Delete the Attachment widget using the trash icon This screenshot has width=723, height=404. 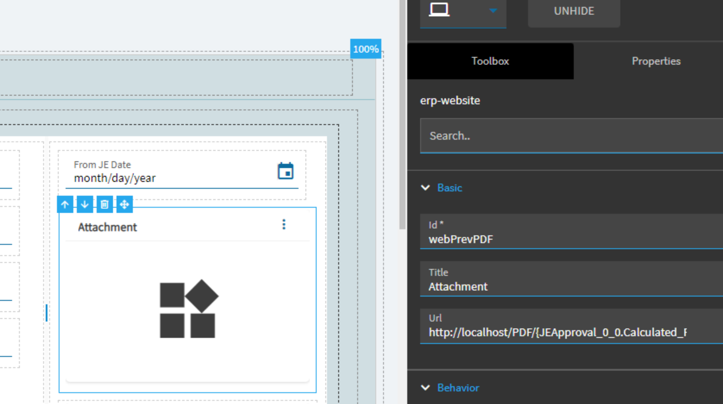tap(104, 204)
